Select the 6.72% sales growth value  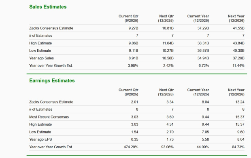pyautogui.click(x=204, y=65)
